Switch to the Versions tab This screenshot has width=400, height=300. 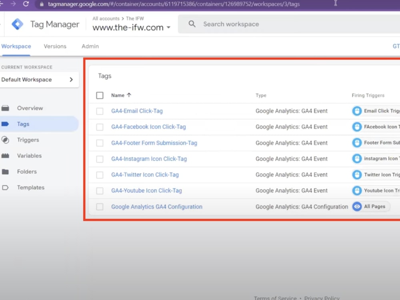point(55,46)
